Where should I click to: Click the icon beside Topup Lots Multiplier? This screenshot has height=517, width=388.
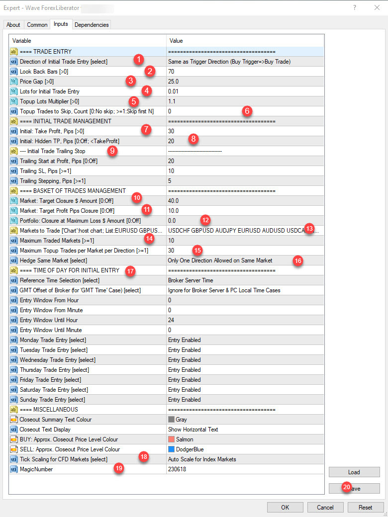coord(14,101)
